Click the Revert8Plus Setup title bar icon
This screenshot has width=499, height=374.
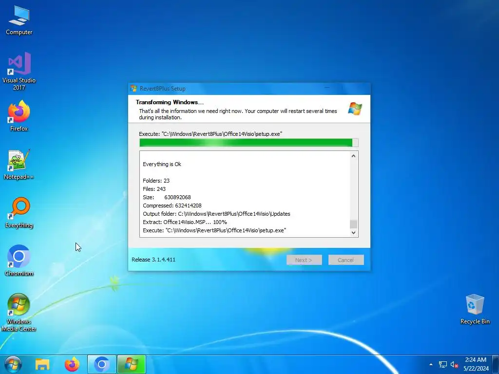134,89
